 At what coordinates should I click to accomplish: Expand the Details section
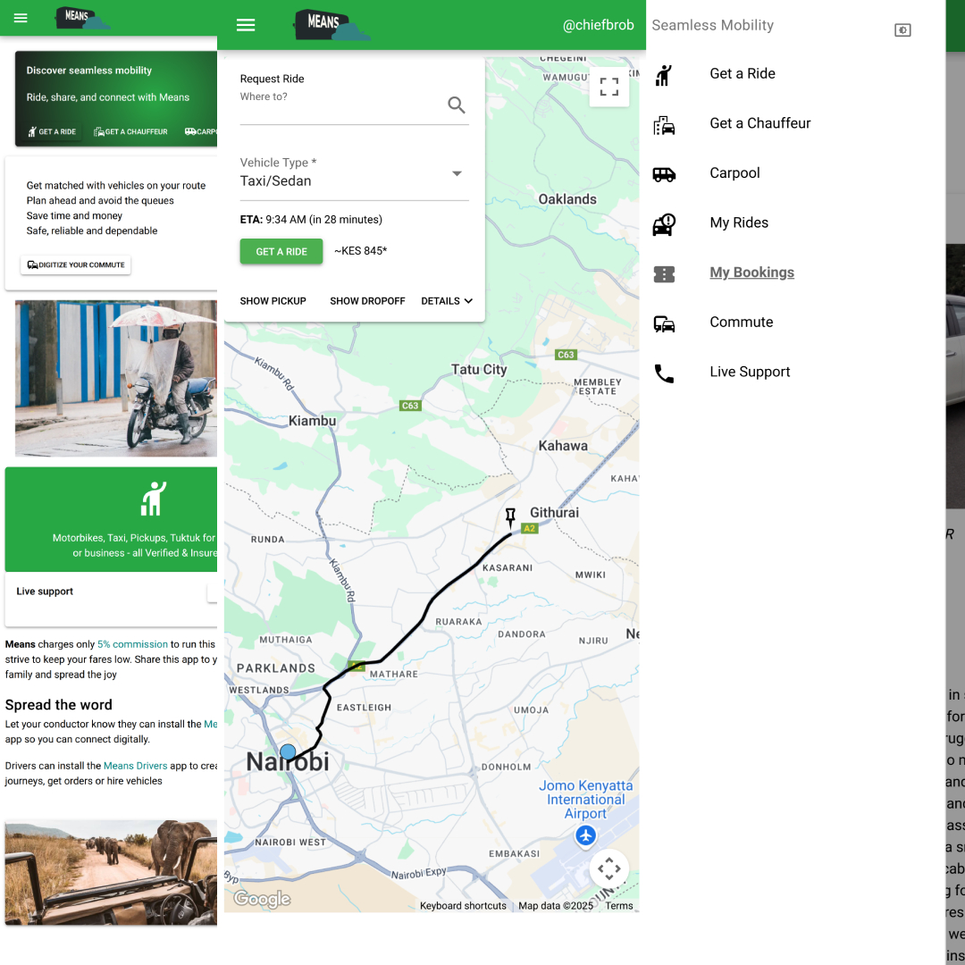pos(447,301)
